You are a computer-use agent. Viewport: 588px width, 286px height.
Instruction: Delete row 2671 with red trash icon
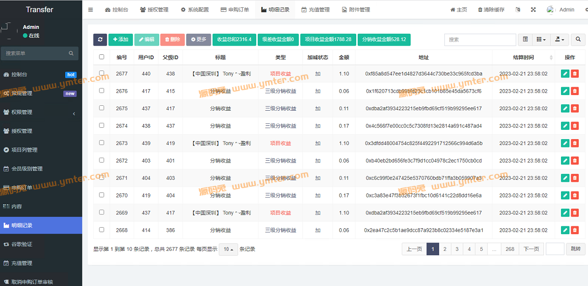click(x=575, y=178)
